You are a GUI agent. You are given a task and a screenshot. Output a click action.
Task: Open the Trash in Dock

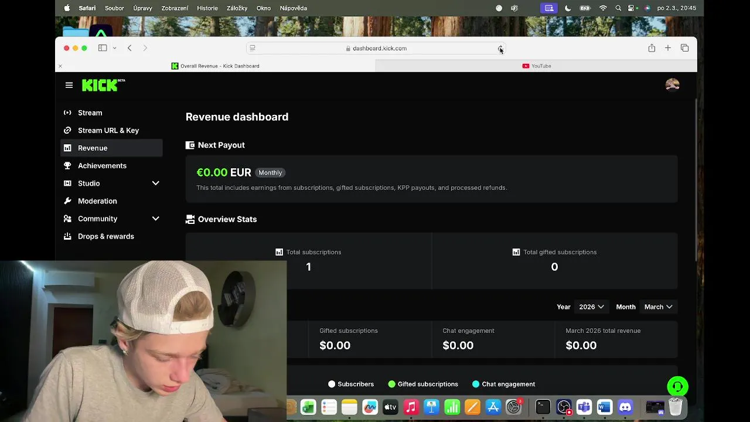[x=676, y=407]
